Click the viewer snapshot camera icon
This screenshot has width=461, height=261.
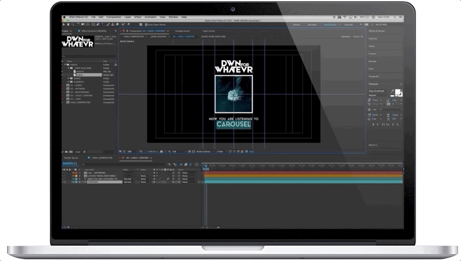[x=161, y=151]
